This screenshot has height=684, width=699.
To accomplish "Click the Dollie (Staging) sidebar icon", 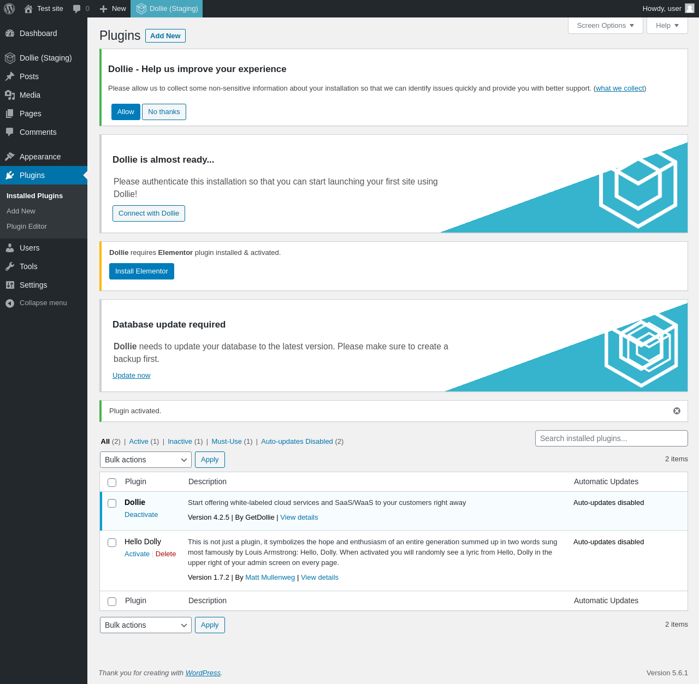I will (10, 58).
